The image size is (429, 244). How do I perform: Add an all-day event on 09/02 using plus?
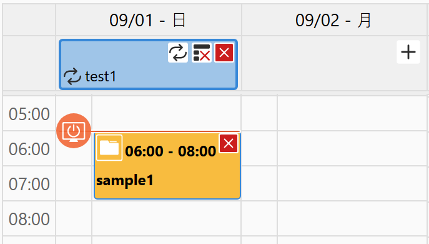point(408,52)
